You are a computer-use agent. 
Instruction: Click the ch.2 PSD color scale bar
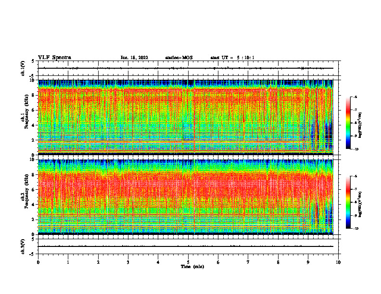click(348, 202)
